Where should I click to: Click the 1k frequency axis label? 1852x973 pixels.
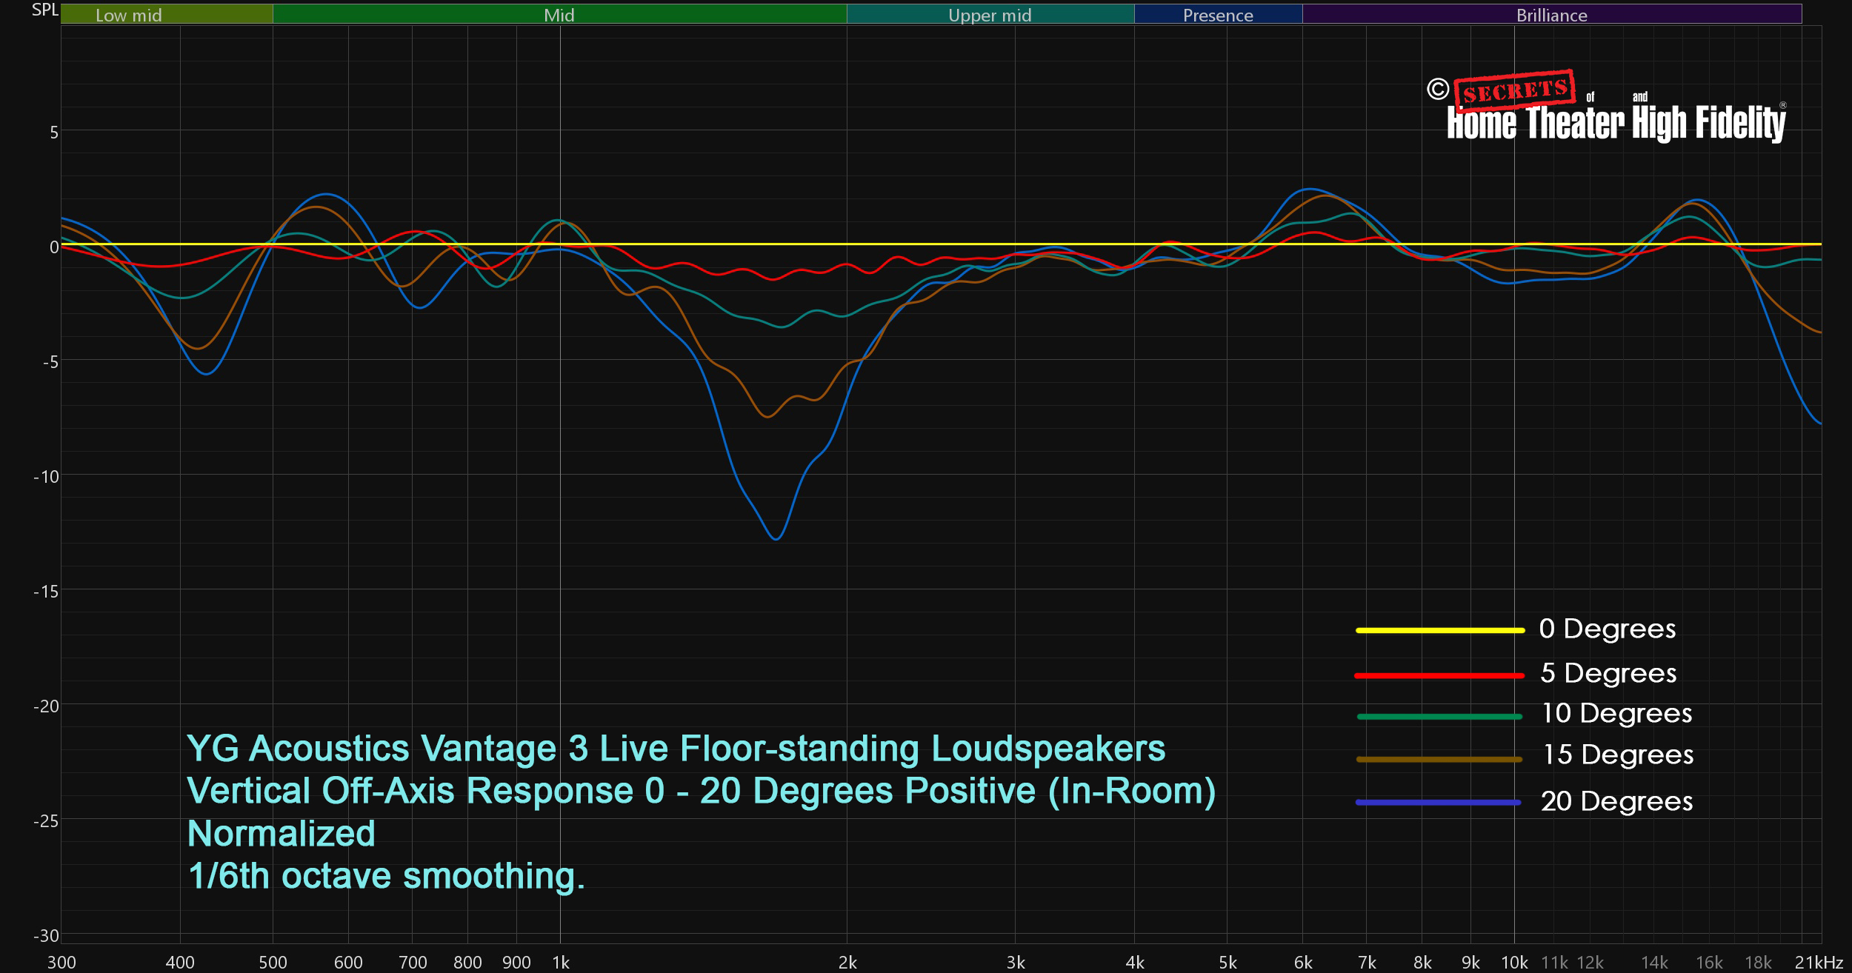coord(561,962)
